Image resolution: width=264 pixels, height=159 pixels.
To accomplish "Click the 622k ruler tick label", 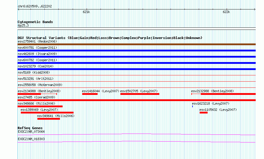I will tap(226, 12).
